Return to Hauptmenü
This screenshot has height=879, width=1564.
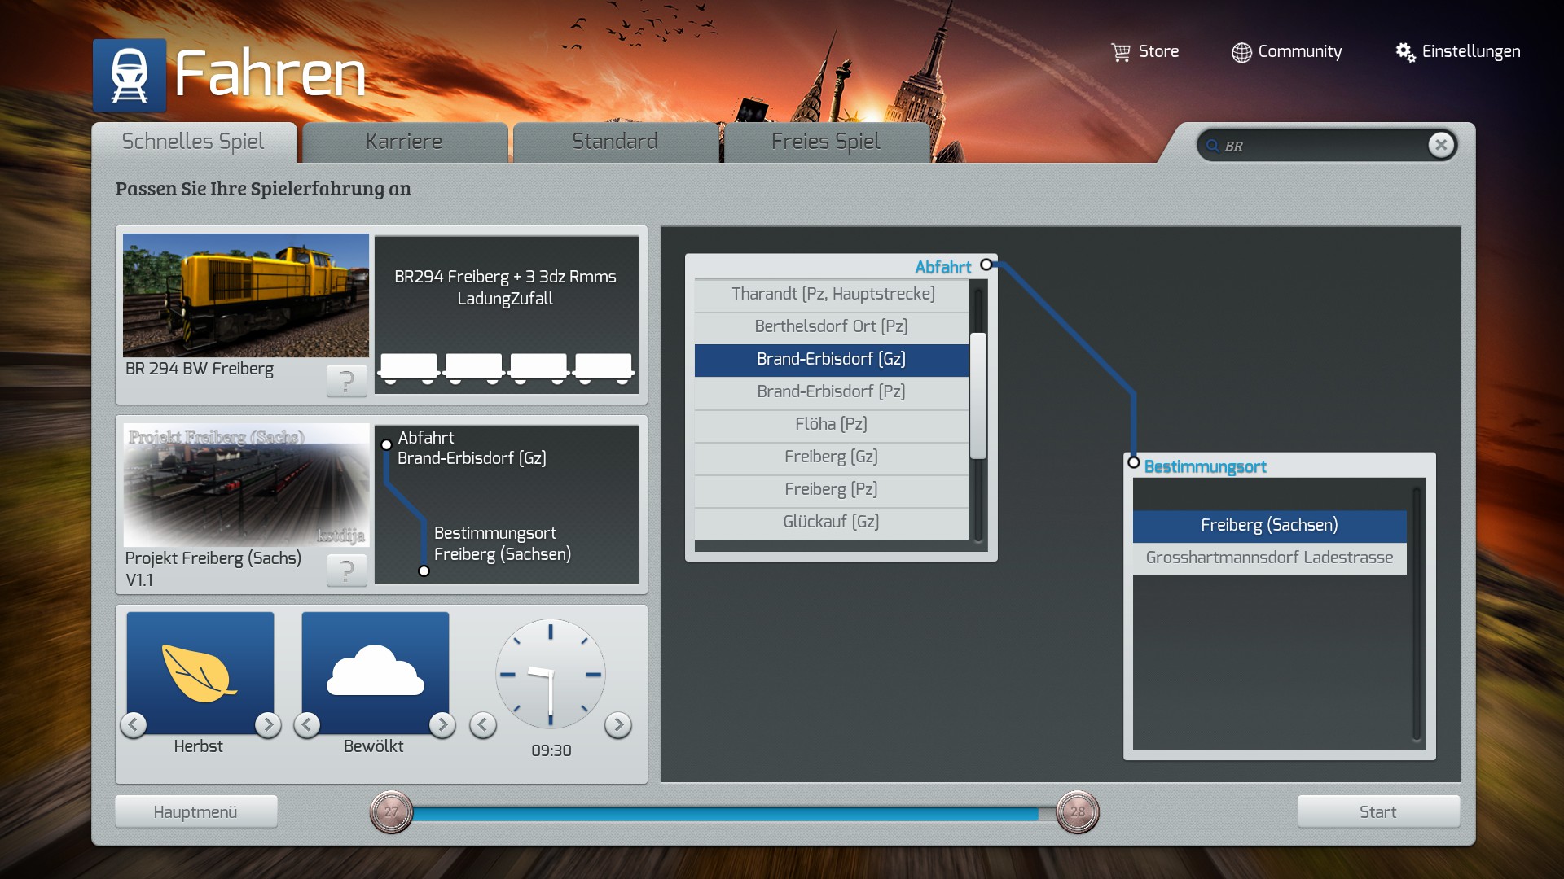point(195,811)
